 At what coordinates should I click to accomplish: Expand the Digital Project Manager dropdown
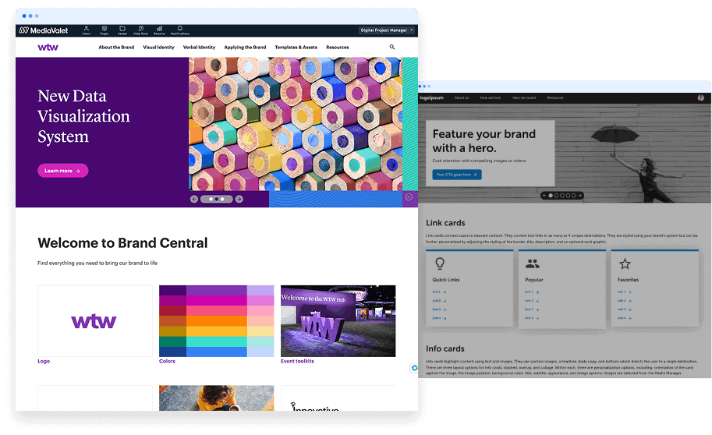tap(387, 30)
